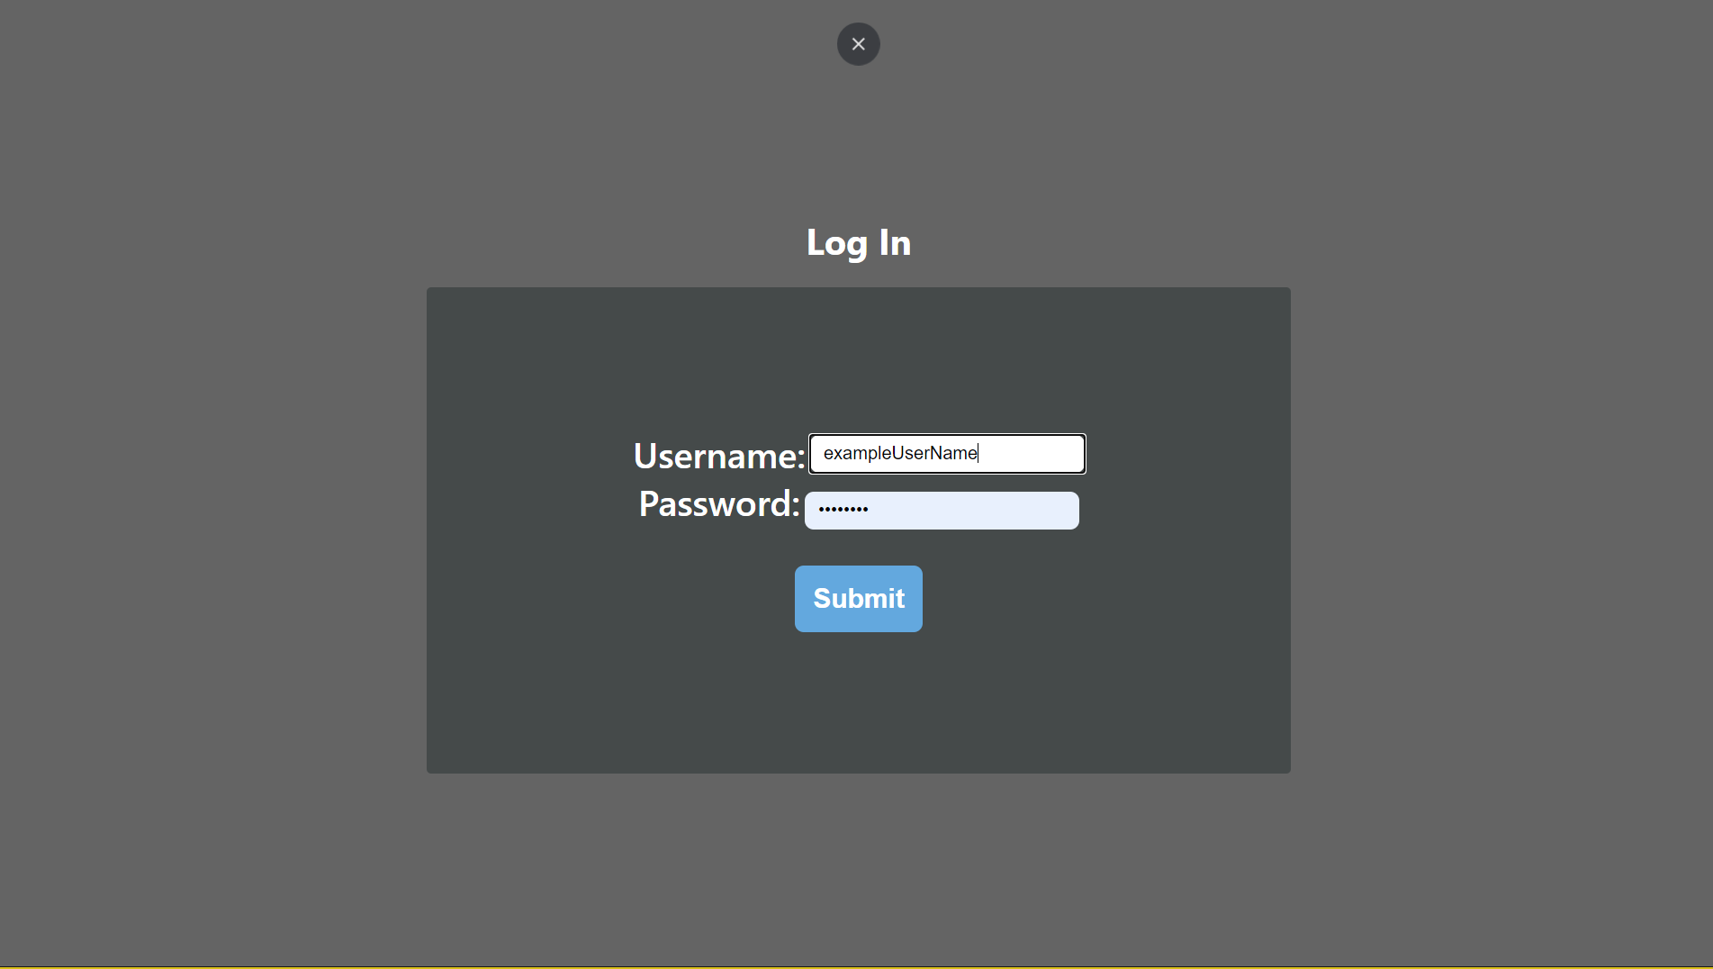Screen dimensions: 1713x969
Task: Click the blue Submit button
Action: tap(858, 599)
